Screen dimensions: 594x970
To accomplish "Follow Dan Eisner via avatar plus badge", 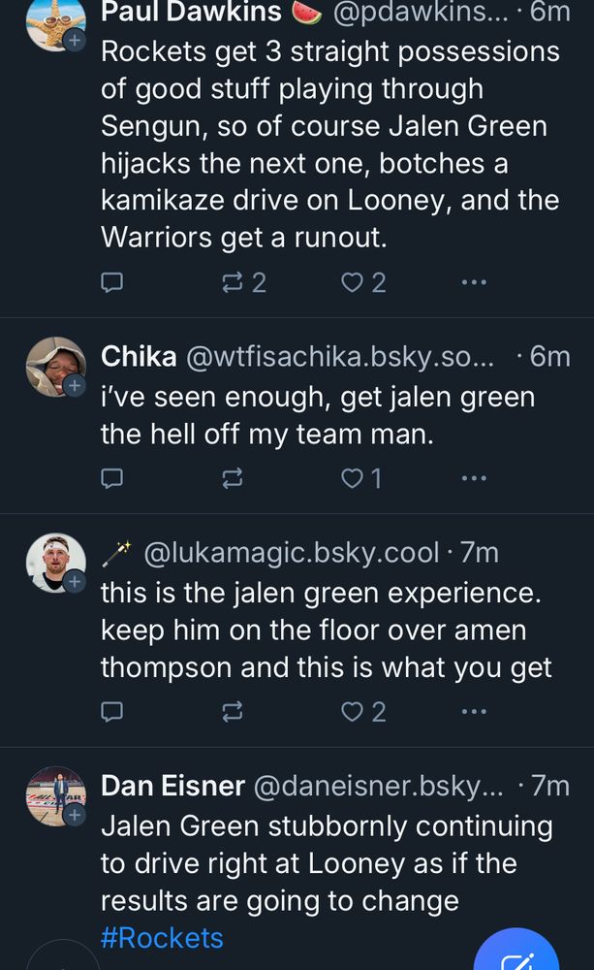I will point(75,817).
